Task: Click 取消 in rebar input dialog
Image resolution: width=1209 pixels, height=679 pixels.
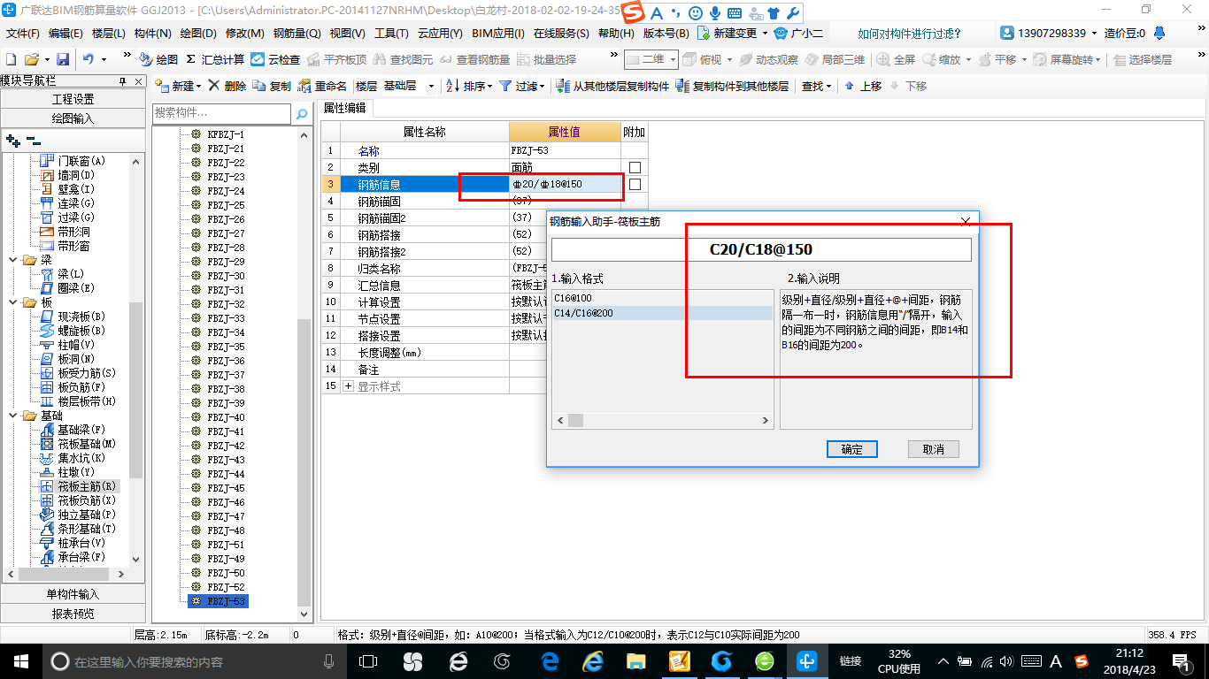Action: pyautogui.click(x=933, y=449)
